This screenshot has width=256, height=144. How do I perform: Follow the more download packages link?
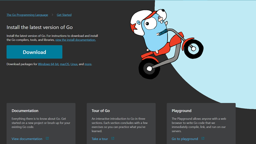[x=88, y=64]
